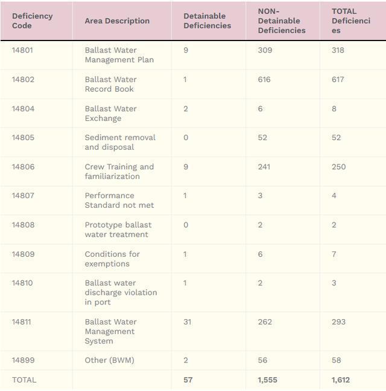Select the grand total value 1,612
Screen dimensions: 386x391
[340, 380]
